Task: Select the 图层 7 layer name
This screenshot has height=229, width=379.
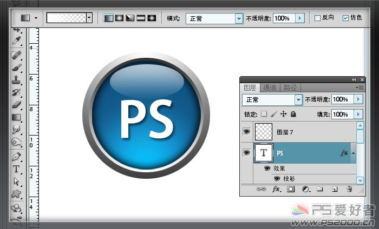Action: tap(285, 132)
